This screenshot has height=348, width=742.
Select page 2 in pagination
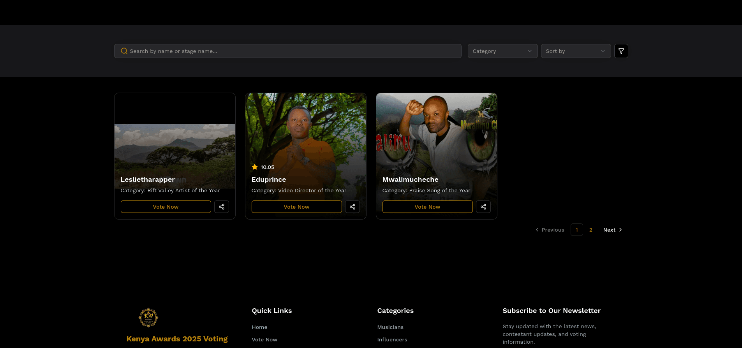(x=591, y=230)
